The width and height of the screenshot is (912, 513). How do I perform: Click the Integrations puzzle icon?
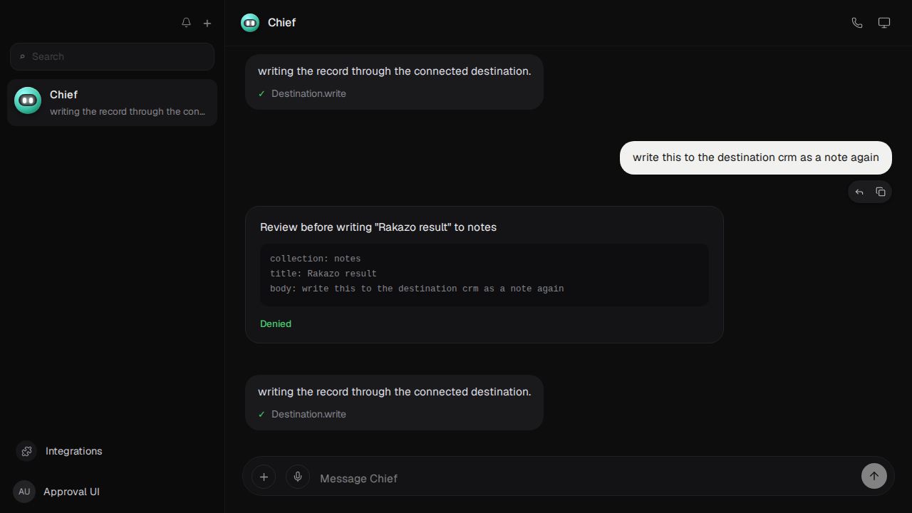[x=26, y=451]
